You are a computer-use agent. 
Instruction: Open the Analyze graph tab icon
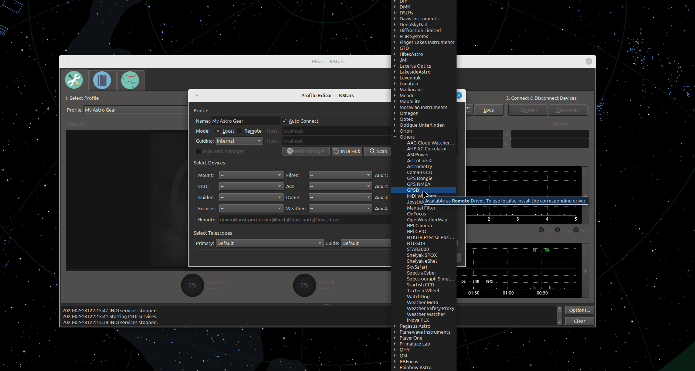(130, 80)
